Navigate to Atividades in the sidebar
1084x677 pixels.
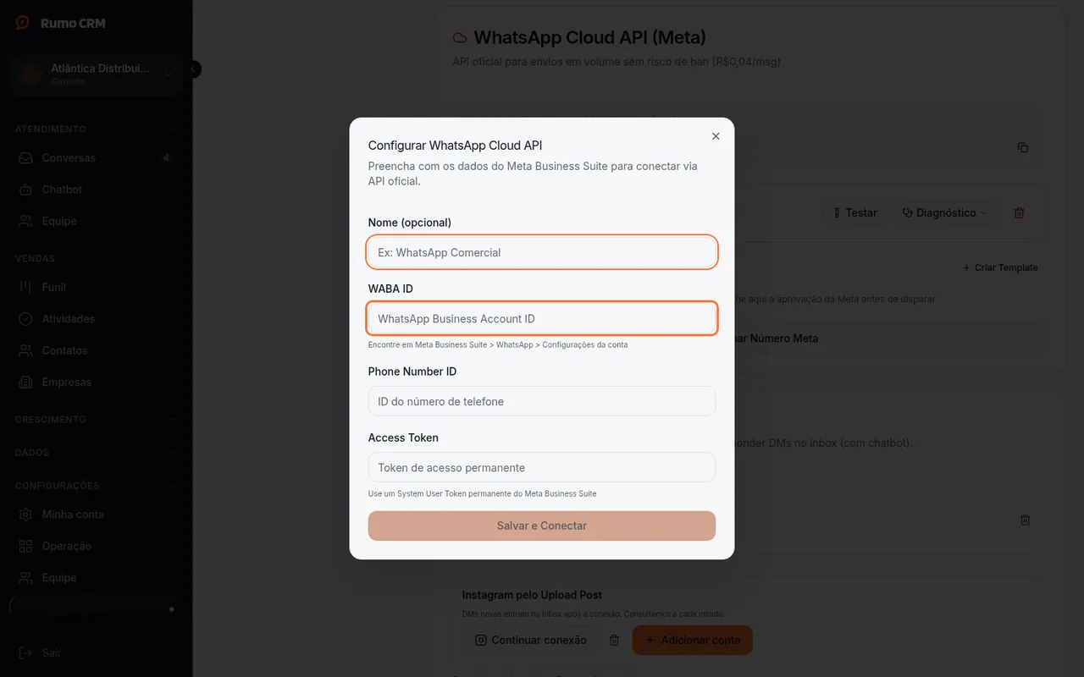97,319
